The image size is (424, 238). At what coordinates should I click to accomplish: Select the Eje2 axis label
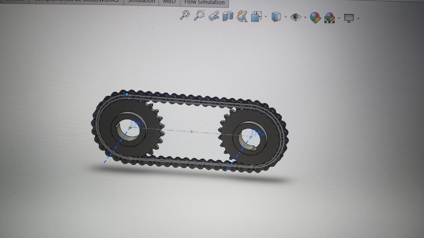pos(258,133)
